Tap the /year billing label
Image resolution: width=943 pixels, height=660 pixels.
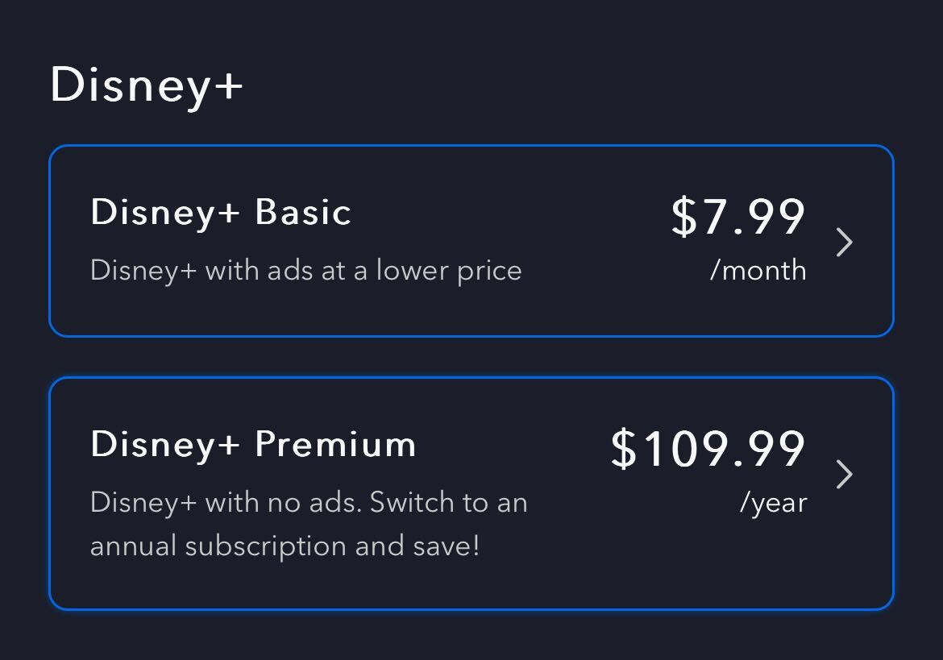click(x=773, y=502)
